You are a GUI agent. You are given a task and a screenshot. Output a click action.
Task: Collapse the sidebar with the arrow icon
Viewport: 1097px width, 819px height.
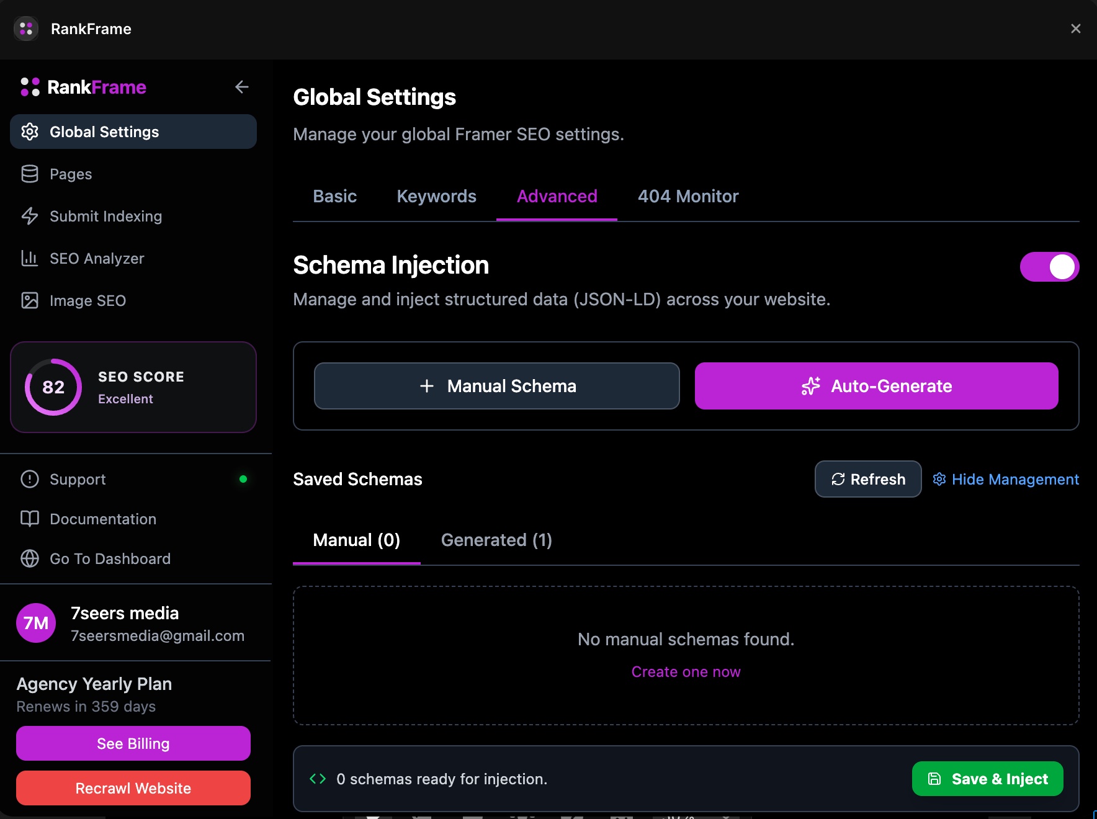(x=241, y=87)
